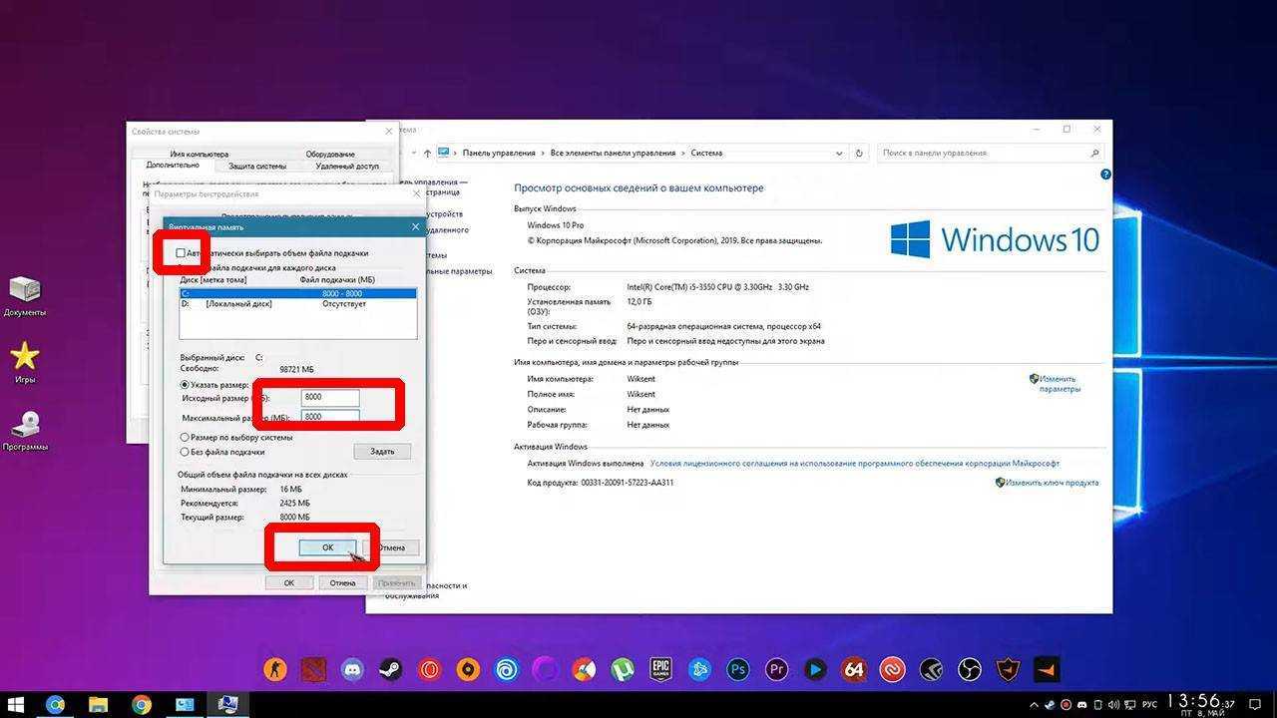The height and width of the screenshot is (718, 1277).
Task: Launch Premiere Pro from the dock
Action: (x=776, y=669)
